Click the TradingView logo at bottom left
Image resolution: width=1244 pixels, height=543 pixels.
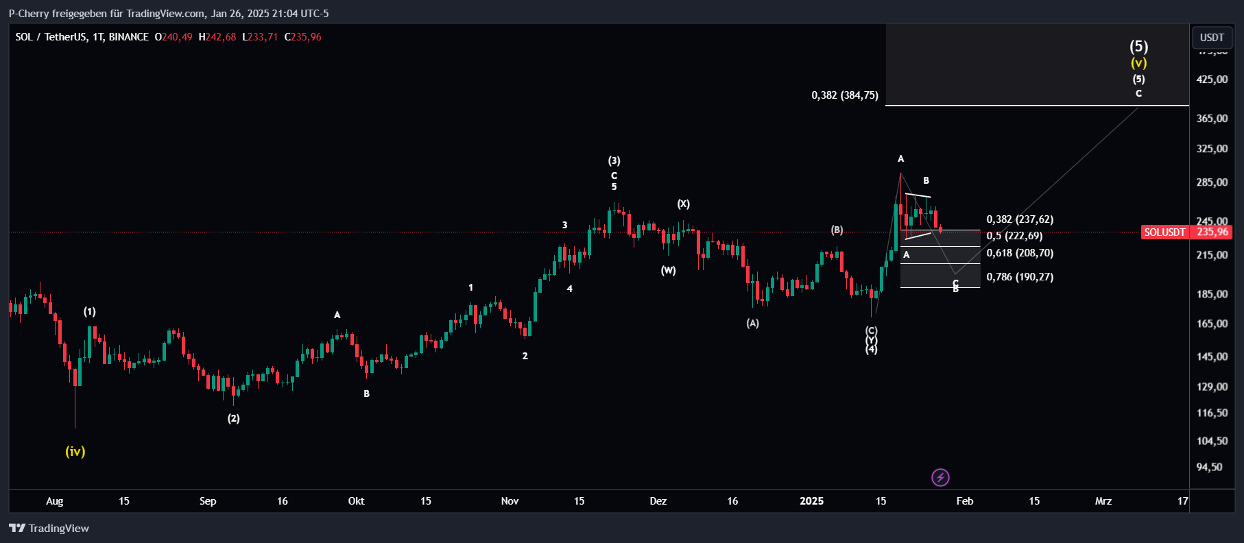(x=49, y=528)
